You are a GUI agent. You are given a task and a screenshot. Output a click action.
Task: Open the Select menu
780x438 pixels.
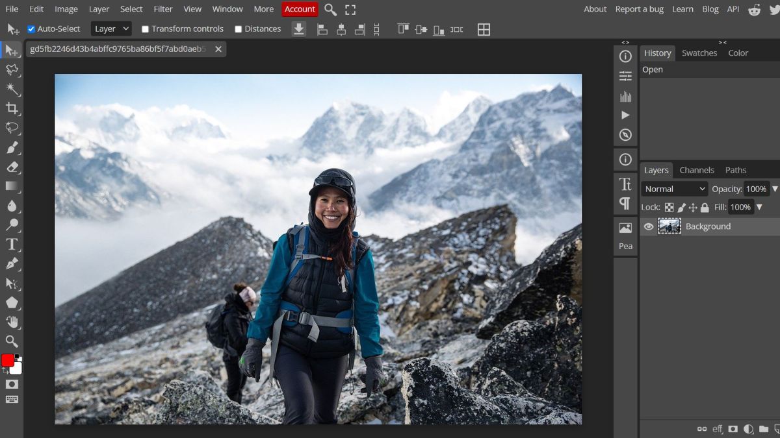tap(131, 9)
